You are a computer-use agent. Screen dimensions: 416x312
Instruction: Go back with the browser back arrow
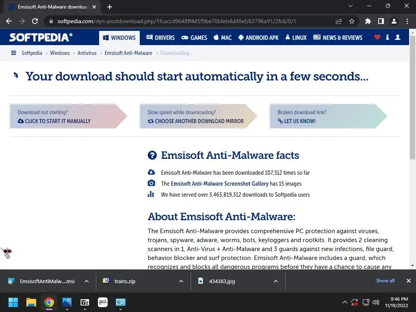9,21
